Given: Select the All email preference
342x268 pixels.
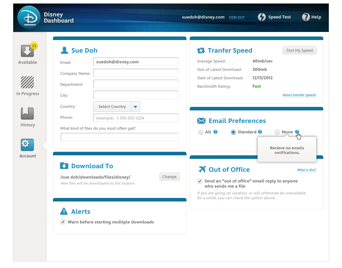Looking at the screenshot, I should [200, 132].
